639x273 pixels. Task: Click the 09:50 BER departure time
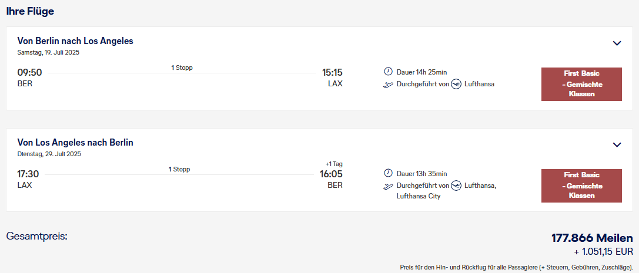(29, 73)
